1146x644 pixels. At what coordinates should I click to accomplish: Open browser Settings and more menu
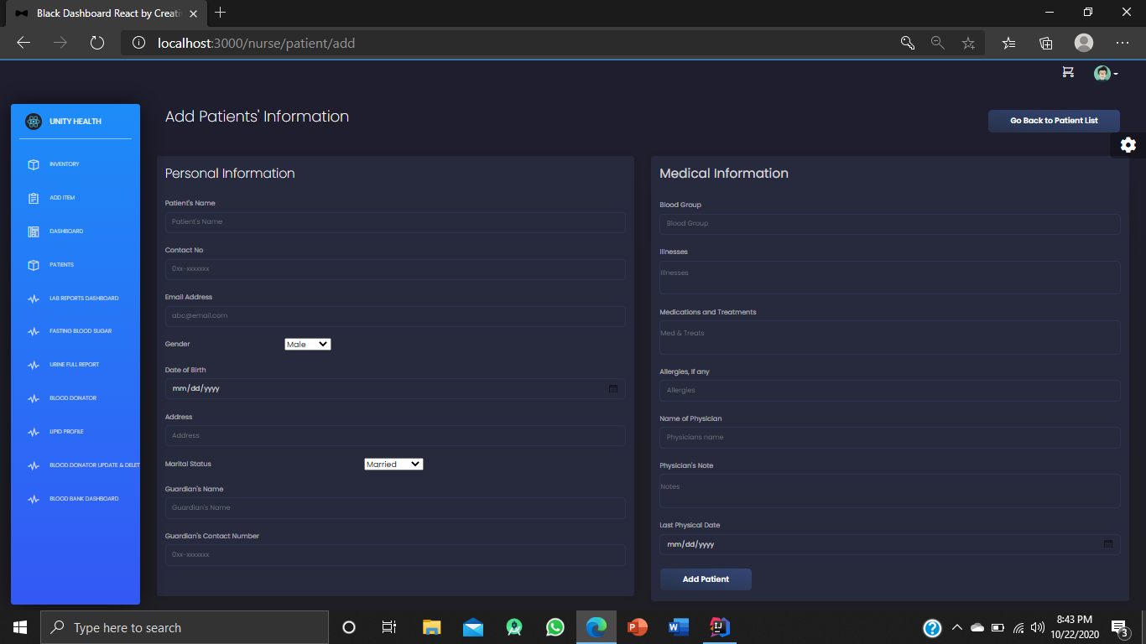1123,43
